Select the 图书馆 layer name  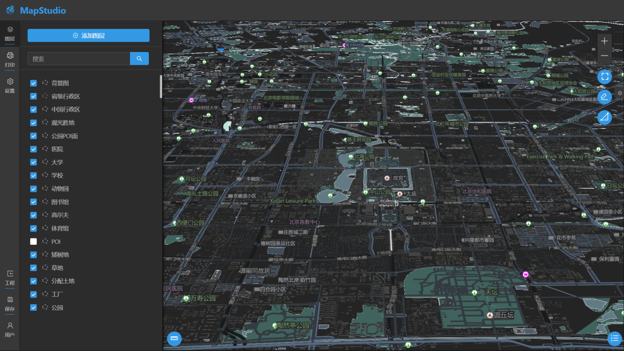60,202
